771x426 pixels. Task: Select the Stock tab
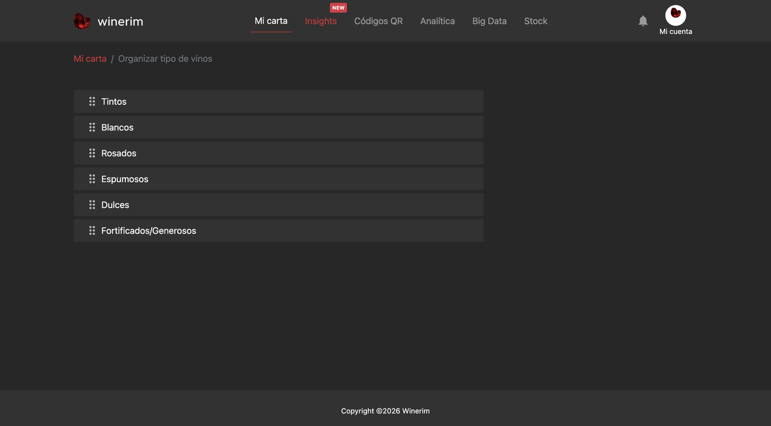pyautogui.click(x=536, y=21)
